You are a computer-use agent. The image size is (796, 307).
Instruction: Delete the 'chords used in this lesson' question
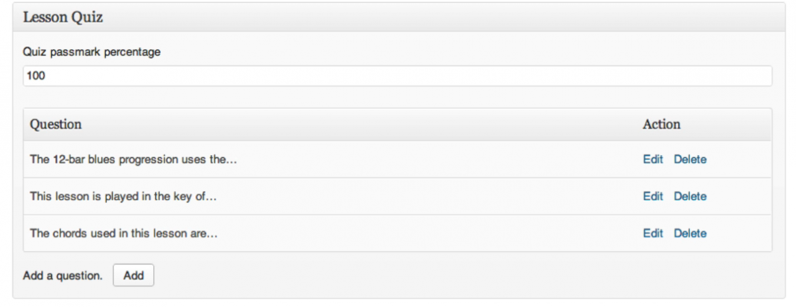[690, 233]
